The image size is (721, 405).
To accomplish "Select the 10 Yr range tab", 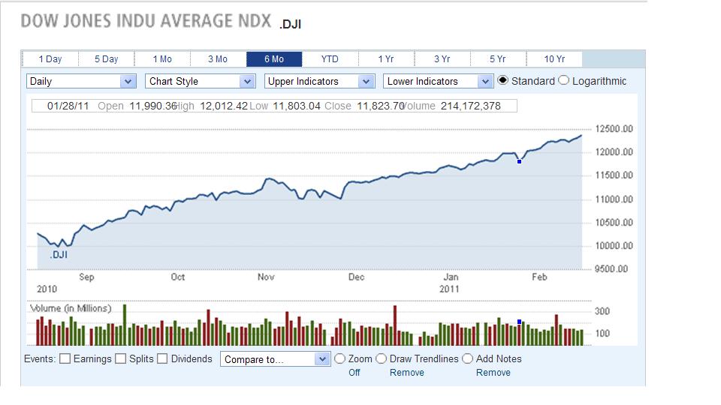I will 554,59.
